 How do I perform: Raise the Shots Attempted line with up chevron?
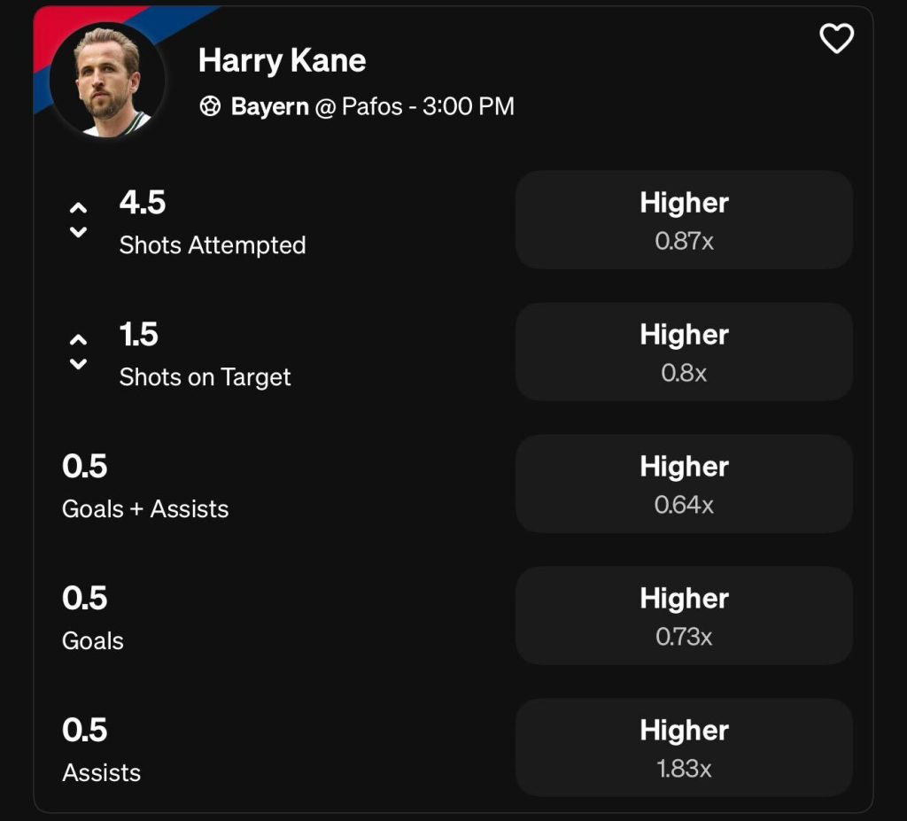coord(78,207)
